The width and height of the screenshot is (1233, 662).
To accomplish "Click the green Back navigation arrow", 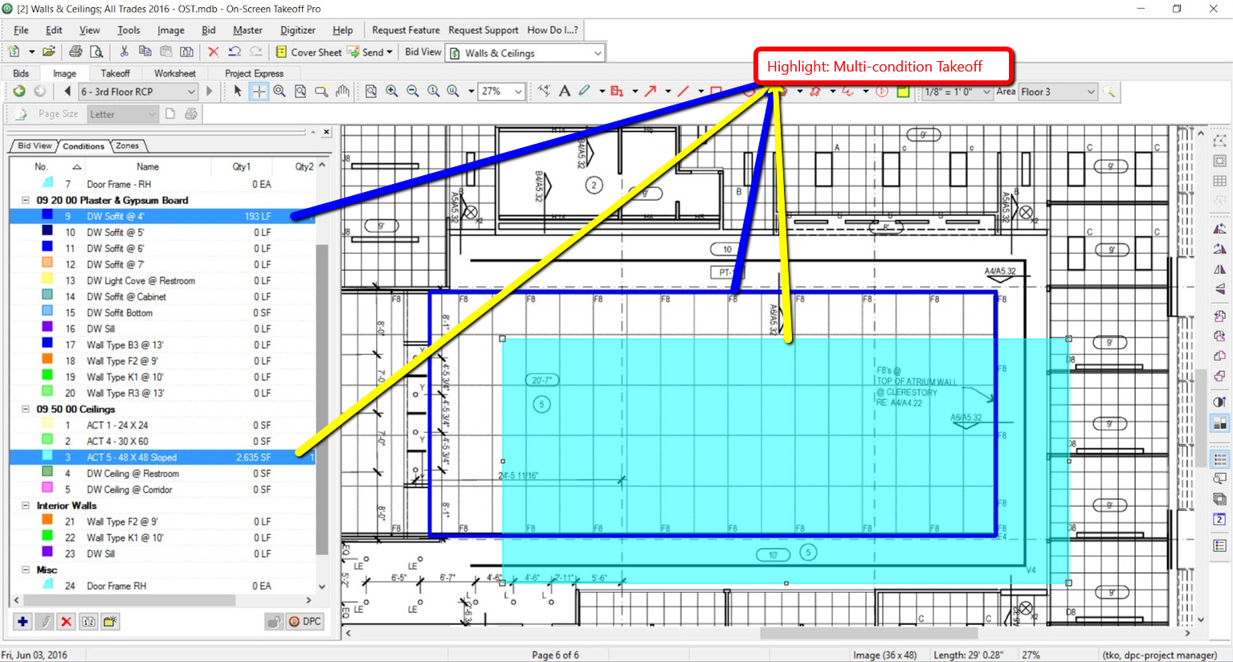I will coord(19,92).
